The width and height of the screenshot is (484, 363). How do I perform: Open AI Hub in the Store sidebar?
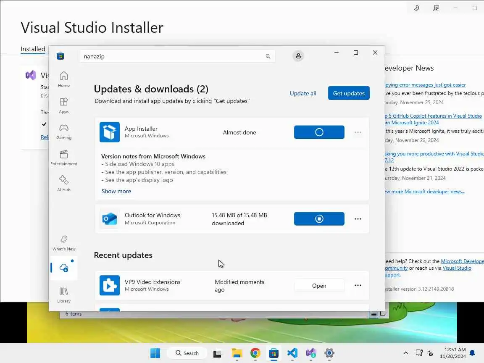coord(63,184)
